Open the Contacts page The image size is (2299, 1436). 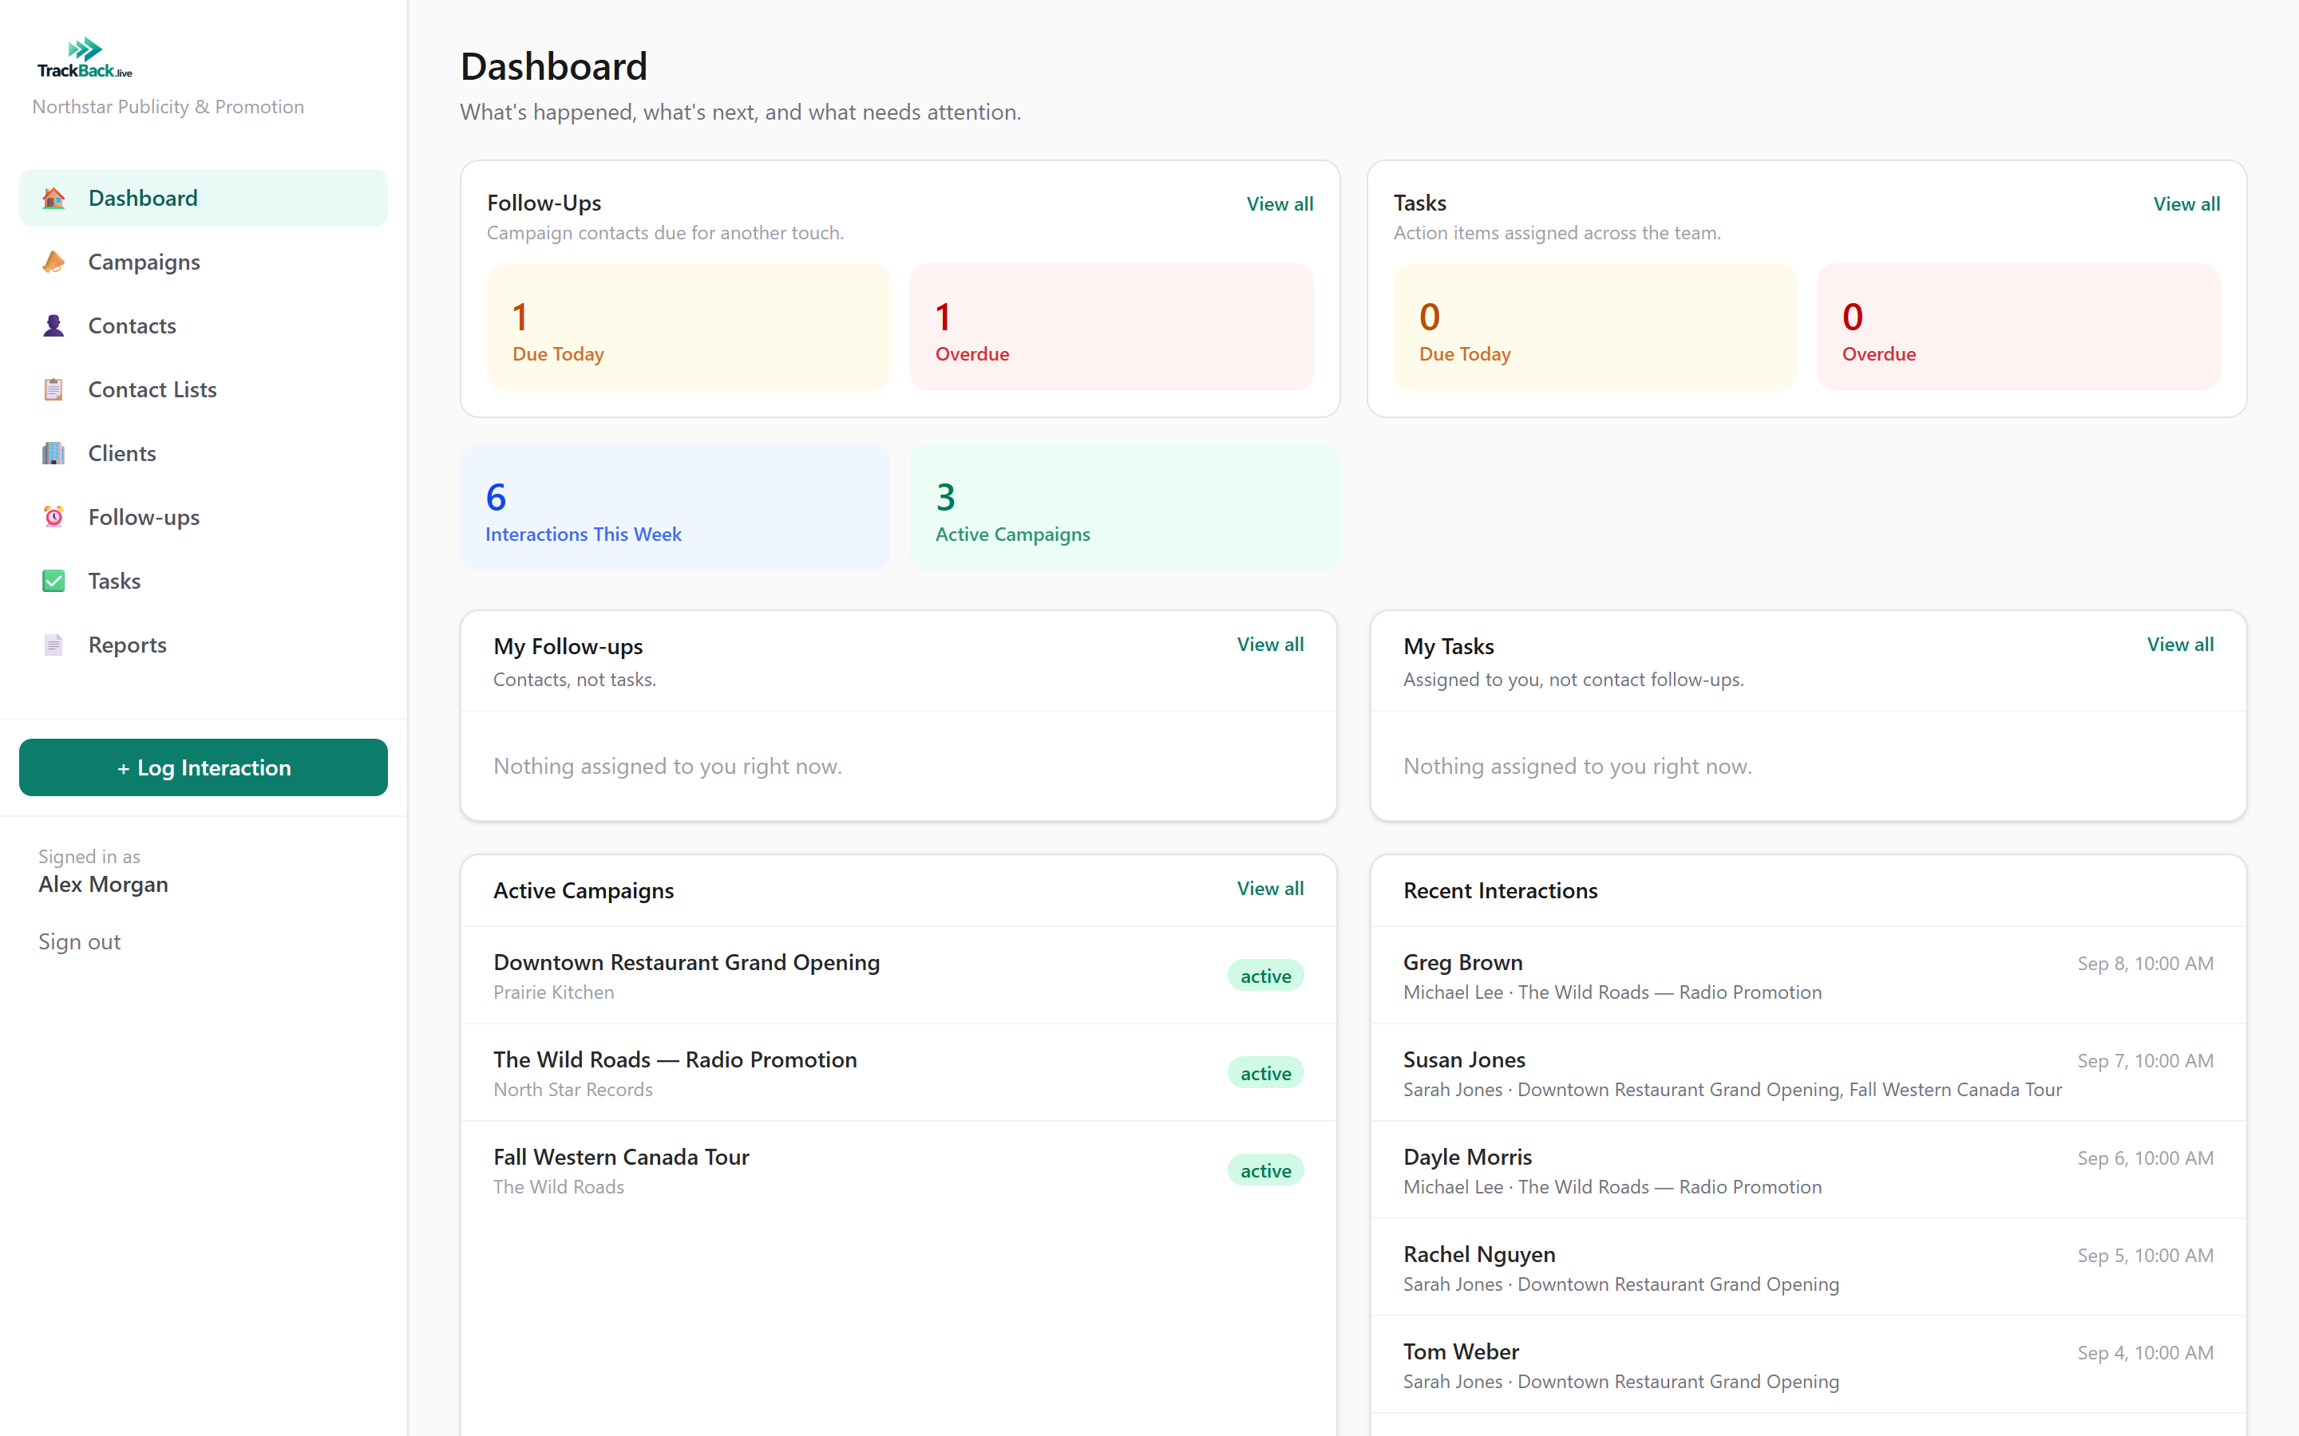(x=204, y=325)
